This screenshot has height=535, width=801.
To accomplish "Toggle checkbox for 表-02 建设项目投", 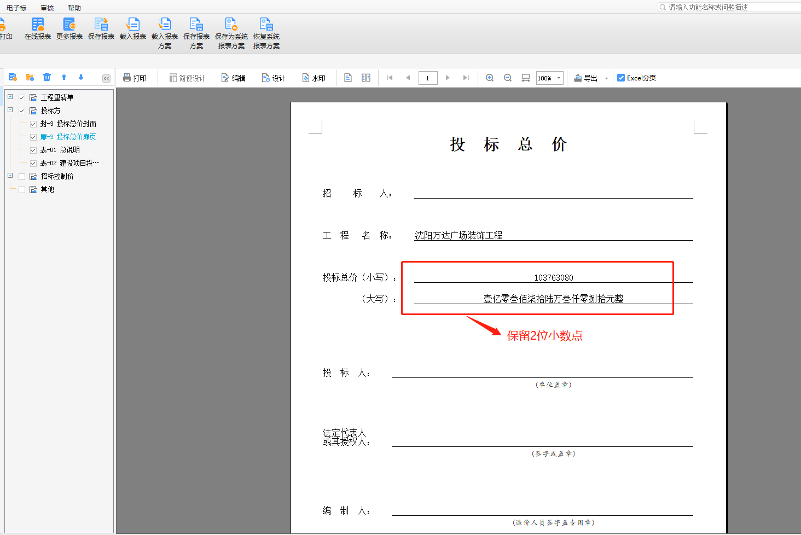I will pyautogui.click(x=33, y=163).
